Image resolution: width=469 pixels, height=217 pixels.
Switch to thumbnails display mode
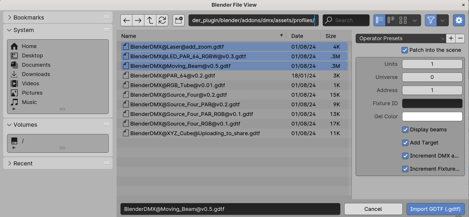(403, 20)
